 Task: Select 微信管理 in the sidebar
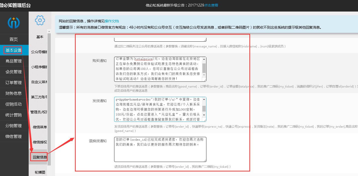coord(14,136)
